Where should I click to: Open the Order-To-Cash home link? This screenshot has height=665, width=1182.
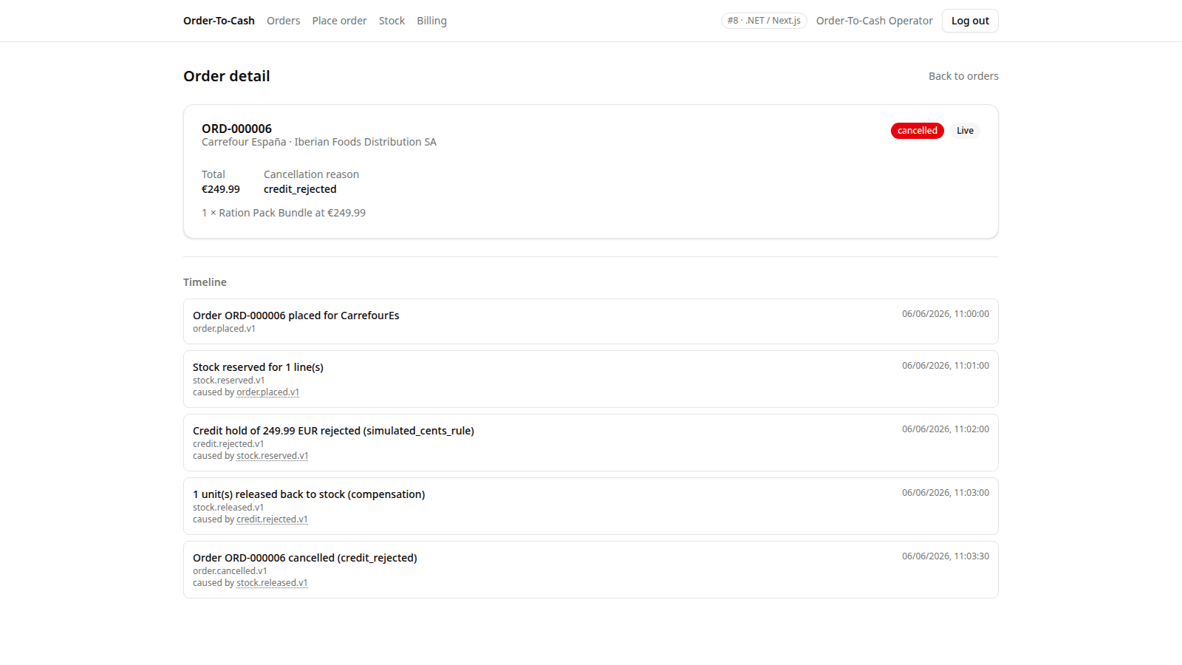click(219, 21)
